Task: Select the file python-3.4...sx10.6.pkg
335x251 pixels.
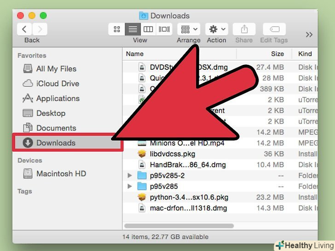Action: click(x=189, y=197)
